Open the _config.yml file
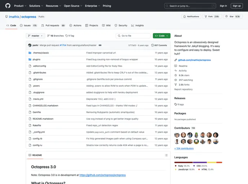This screenshot has width=248, height=184. pos(39,132)
